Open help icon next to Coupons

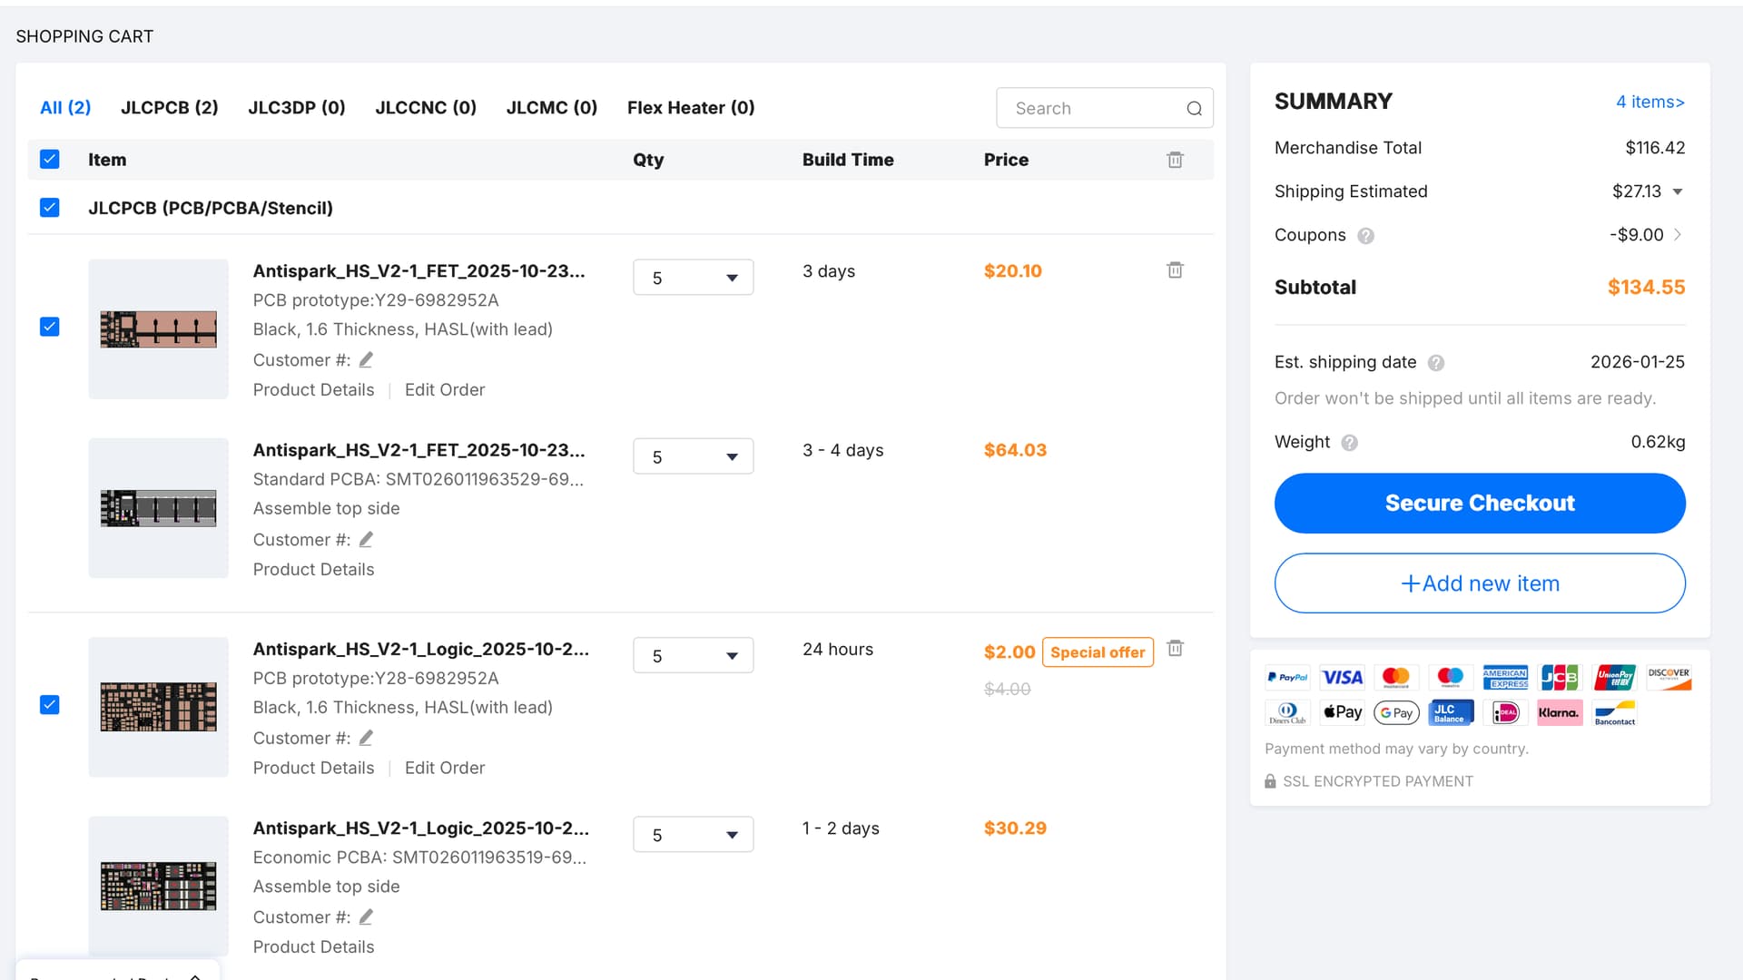pyautogui.click(x=1365, y=236)
